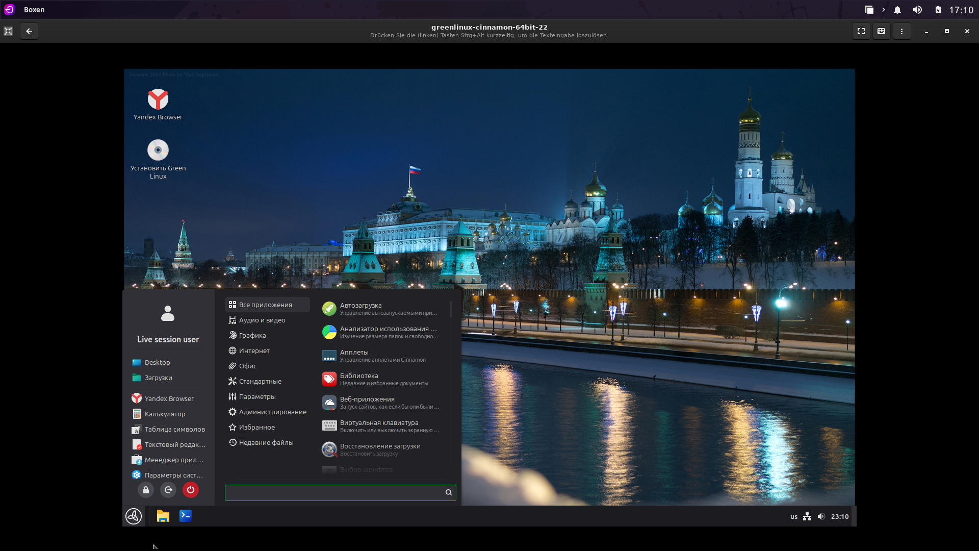
Task: Select the Администрирование category
Action: tap(272, 412)
